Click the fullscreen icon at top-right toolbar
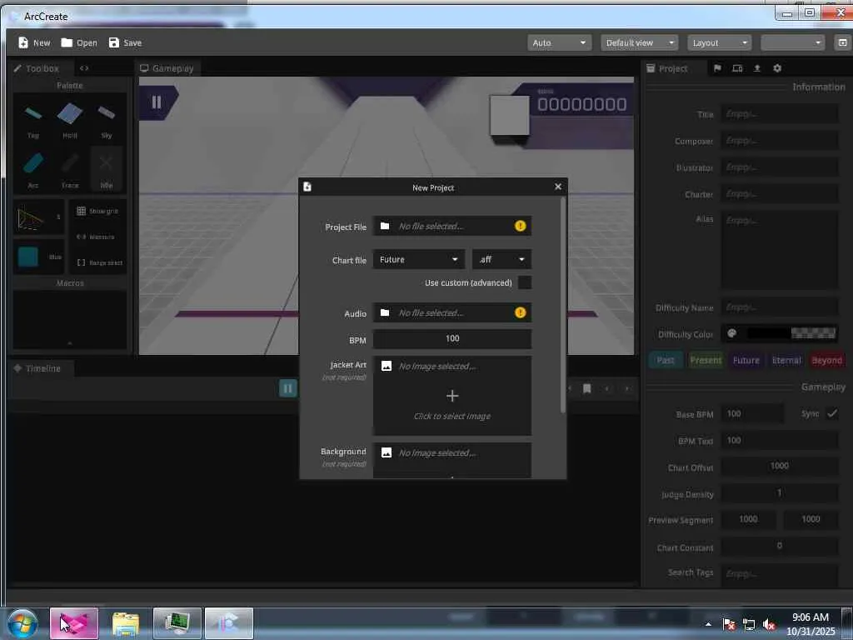This screenshot has height=640, width=853. coord(842,42)
